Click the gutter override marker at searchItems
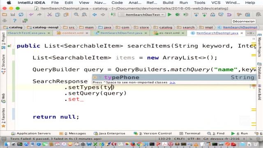This screenshot has height=148, width=263. coord(9,46)
